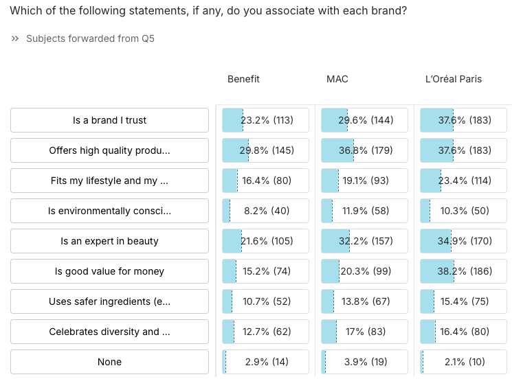Click L'Oréal's 10.3% (50) environment cell

tap(463, 211)
